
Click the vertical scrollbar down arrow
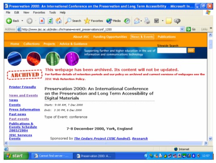coord(210,139)
